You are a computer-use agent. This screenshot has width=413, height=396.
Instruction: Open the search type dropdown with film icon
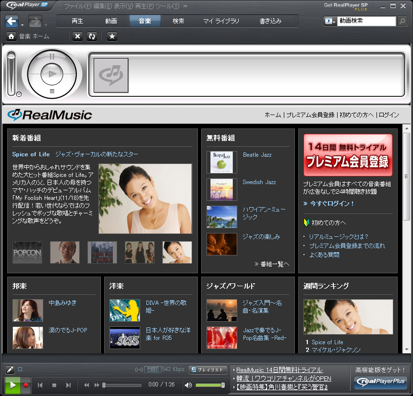coord(330,21)
